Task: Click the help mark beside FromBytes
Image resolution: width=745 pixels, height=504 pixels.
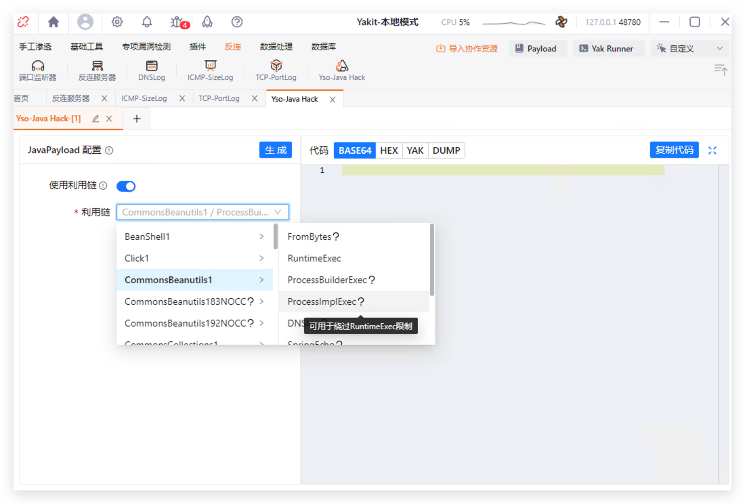Action: click(336, 236)
